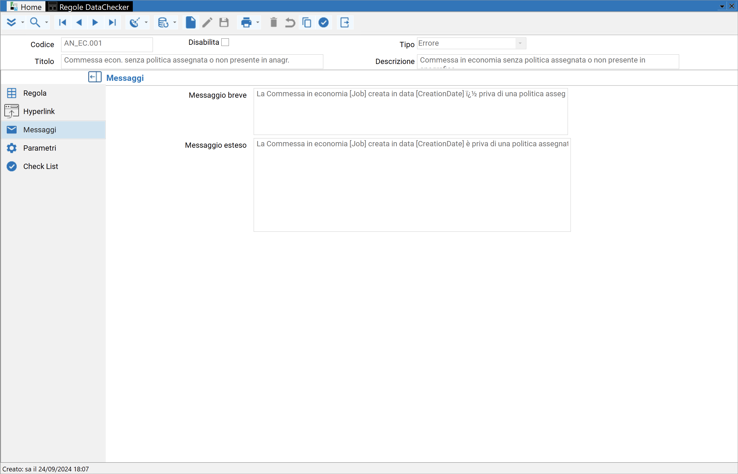Click the floppy disk save icon
The width and height of the screenshot is (738, 474).
[224, 22]
